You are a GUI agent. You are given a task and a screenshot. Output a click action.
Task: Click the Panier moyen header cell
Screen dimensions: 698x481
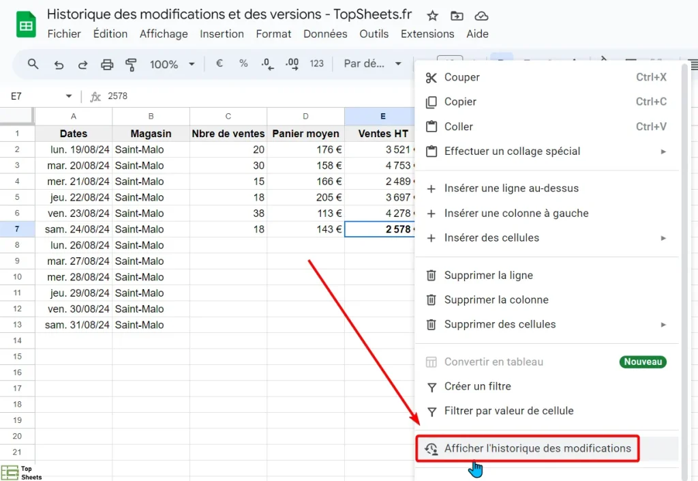(305, 134)
